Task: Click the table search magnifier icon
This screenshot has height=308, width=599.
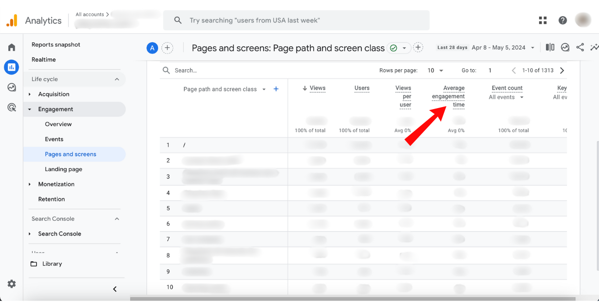Action: click(x=166, y=70)
